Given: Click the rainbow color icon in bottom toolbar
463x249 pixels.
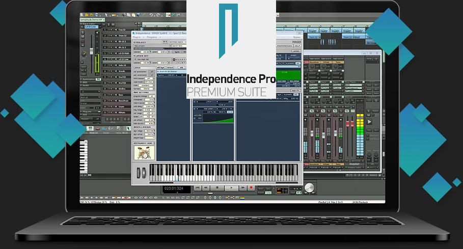Looking at the screenshot, I should pyautogui.click(x=242, y=198).
